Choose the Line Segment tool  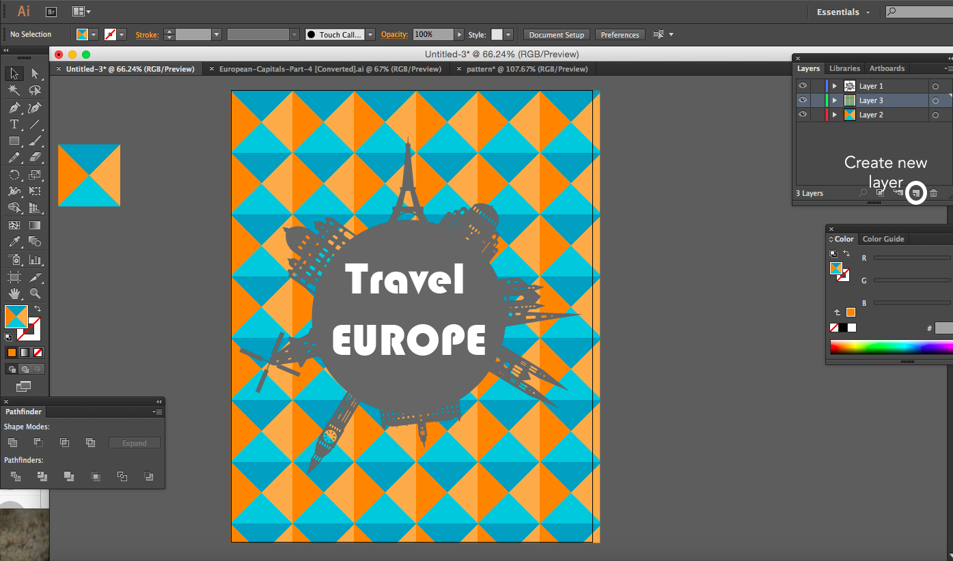pos(35,124)
